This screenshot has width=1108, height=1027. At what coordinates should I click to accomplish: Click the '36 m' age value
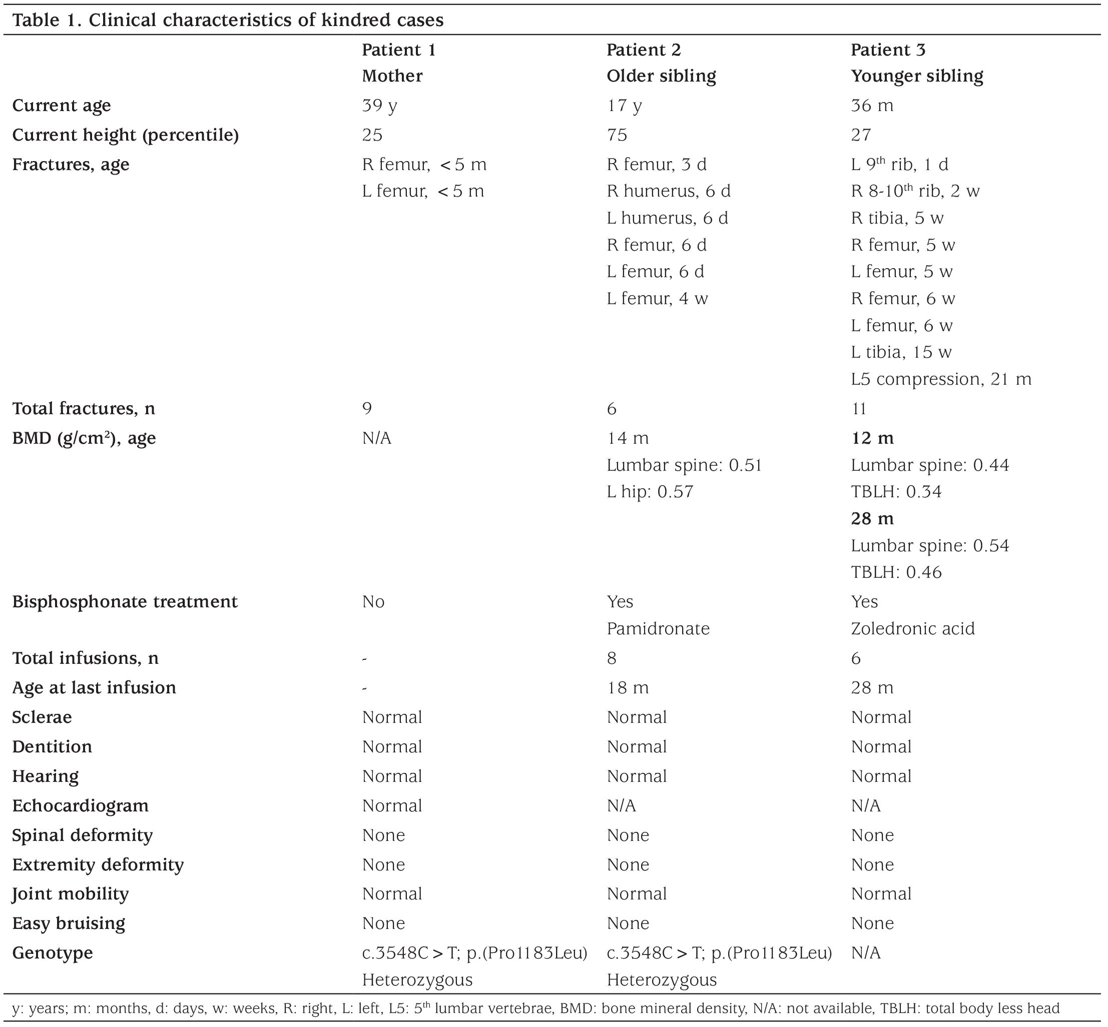872,106
